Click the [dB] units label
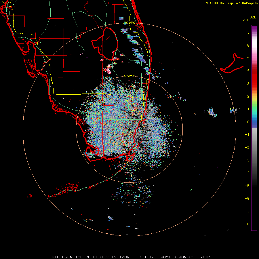259x259 pixels. (x=246, y=20)
